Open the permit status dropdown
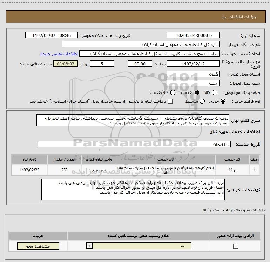 (x=139, y=246)
